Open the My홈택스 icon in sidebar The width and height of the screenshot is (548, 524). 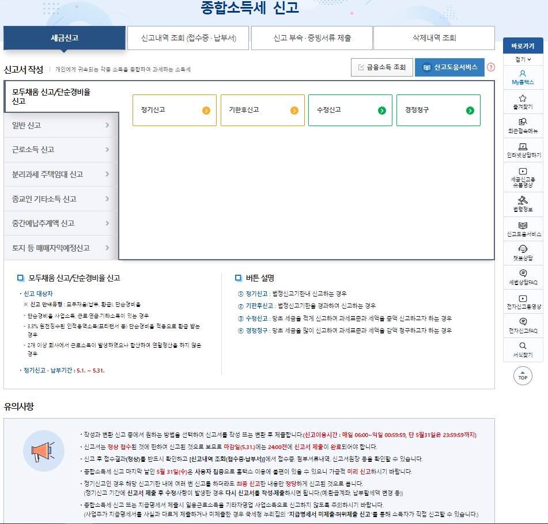pyautogui.click(x=523, y=78)
